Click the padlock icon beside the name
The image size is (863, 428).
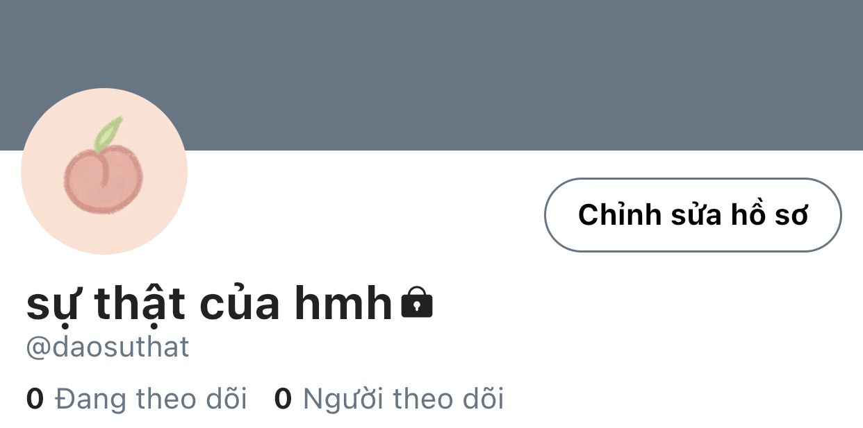click(417, 302)
